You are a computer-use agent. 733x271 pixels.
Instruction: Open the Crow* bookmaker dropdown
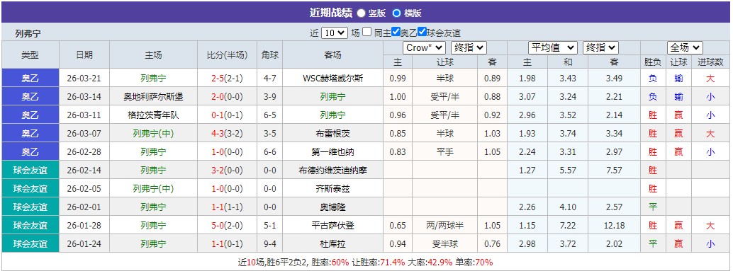[x=425, y=47]
